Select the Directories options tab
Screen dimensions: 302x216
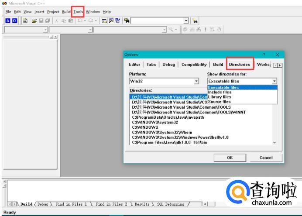[x=240, y=64]
